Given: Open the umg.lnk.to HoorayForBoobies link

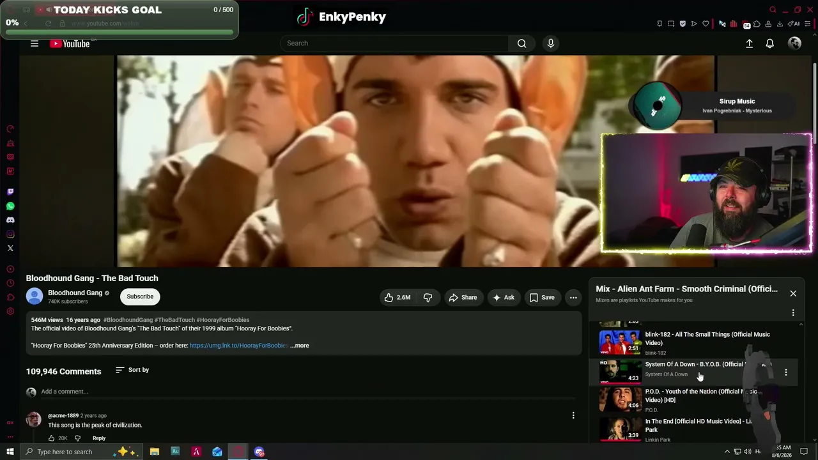Looking at the screenshot, I should [238, 346].
